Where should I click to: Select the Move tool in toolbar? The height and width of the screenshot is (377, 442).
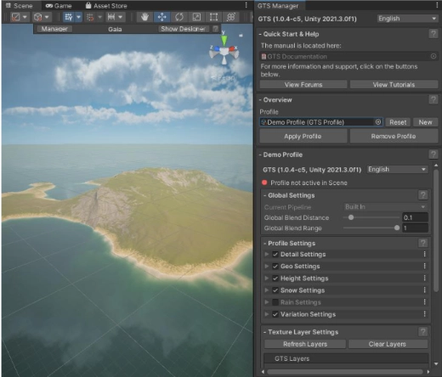(x=162, y=17)
